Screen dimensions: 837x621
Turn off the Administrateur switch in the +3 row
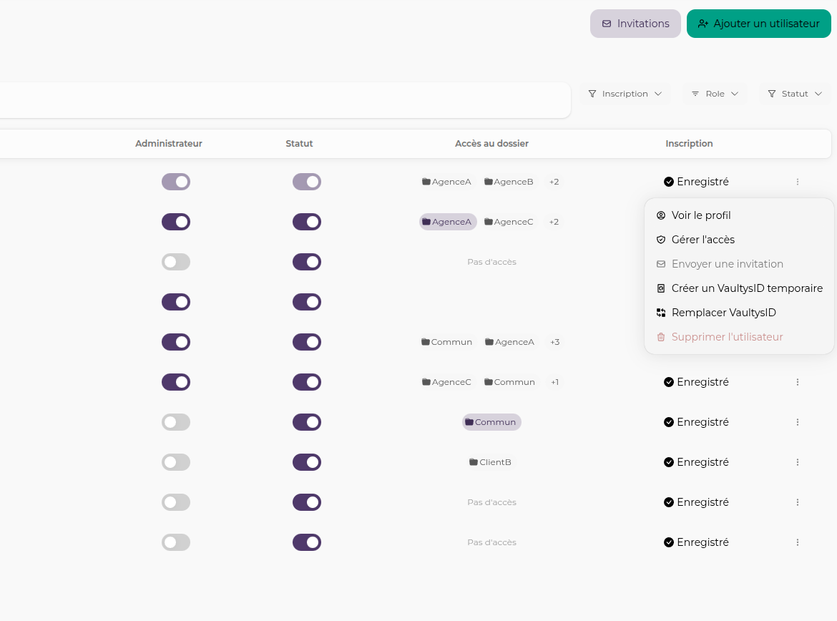click(x=176, y=342)
